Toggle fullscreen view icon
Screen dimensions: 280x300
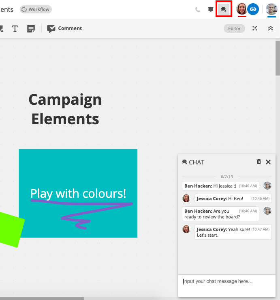pos(255,28)
